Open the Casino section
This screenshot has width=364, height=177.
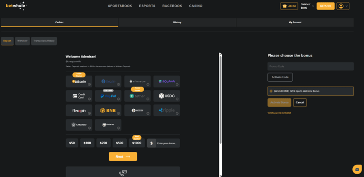click(196, 6)
